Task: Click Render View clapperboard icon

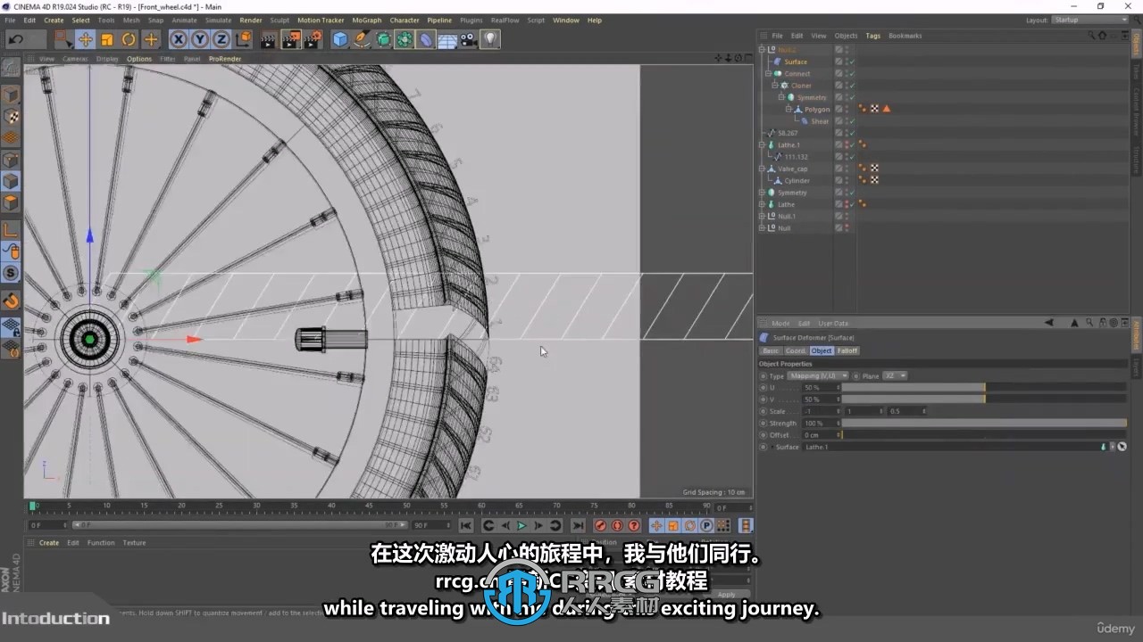Action: 269,39
